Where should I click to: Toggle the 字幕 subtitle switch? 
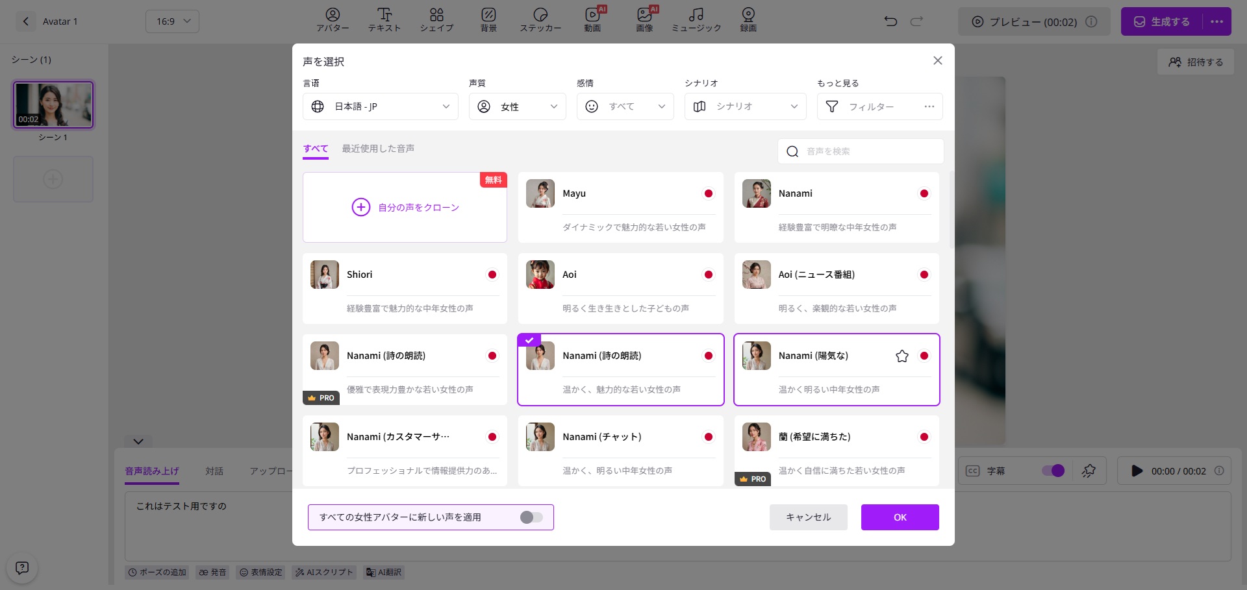pos(1053,471)
